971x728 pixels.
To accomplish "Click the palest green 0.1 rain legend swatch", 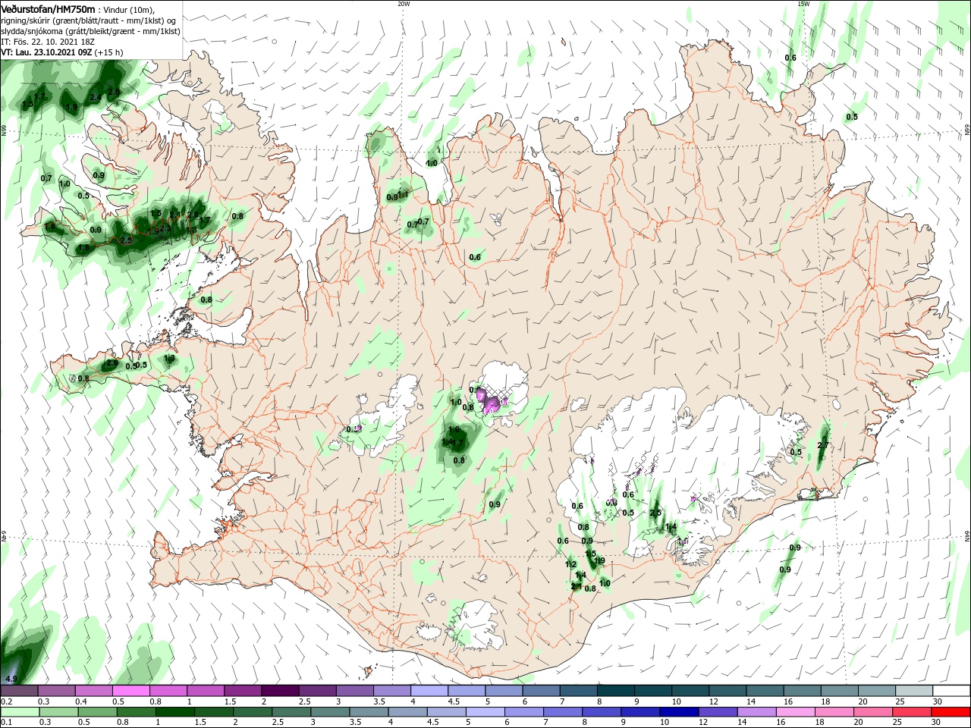I will (19, 712).
